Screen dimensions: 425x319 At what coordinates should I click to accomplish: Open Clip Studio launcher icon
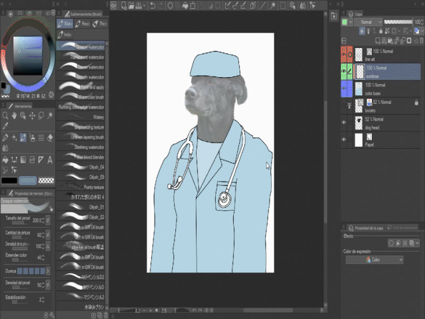click(114, 5)
